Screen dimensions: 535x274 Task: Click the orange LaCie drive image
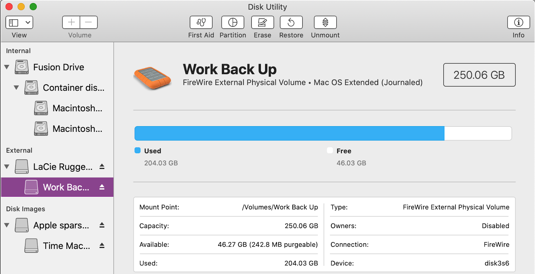(152, 78)
